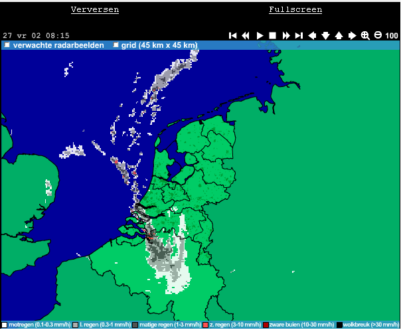Screen dimensions: 401x330
Task: Step forward one radar frame
Action: 286,36
